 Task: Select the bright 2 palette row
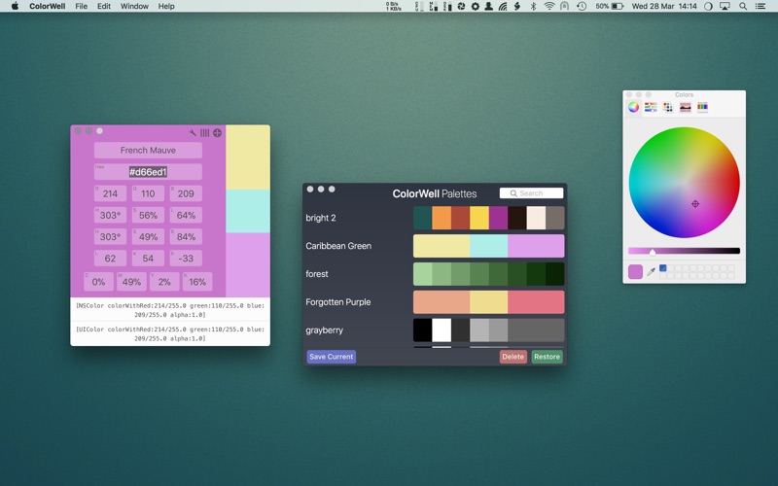[x=435, y=218]
